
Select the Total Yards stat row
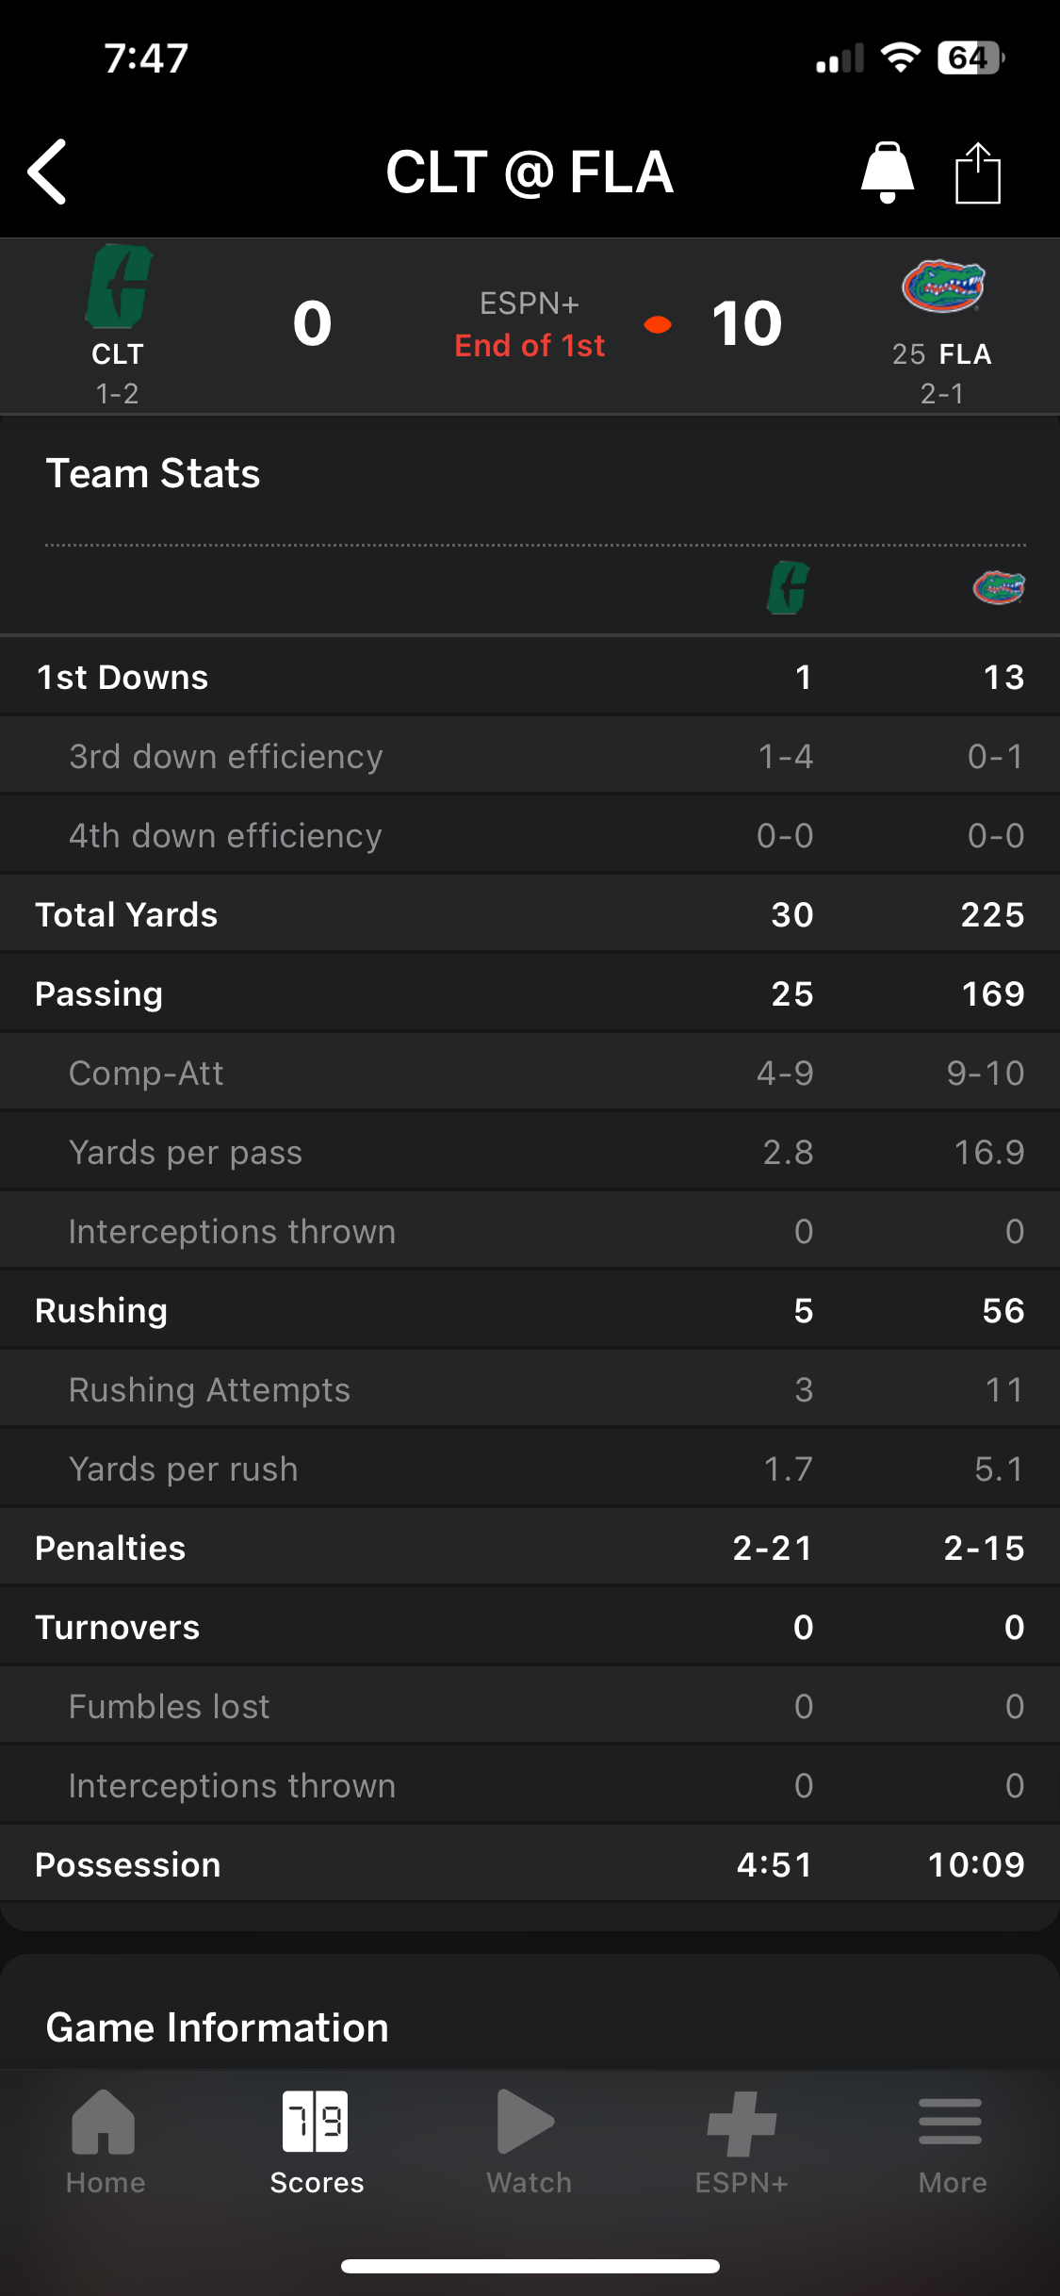tap(530, 914)
